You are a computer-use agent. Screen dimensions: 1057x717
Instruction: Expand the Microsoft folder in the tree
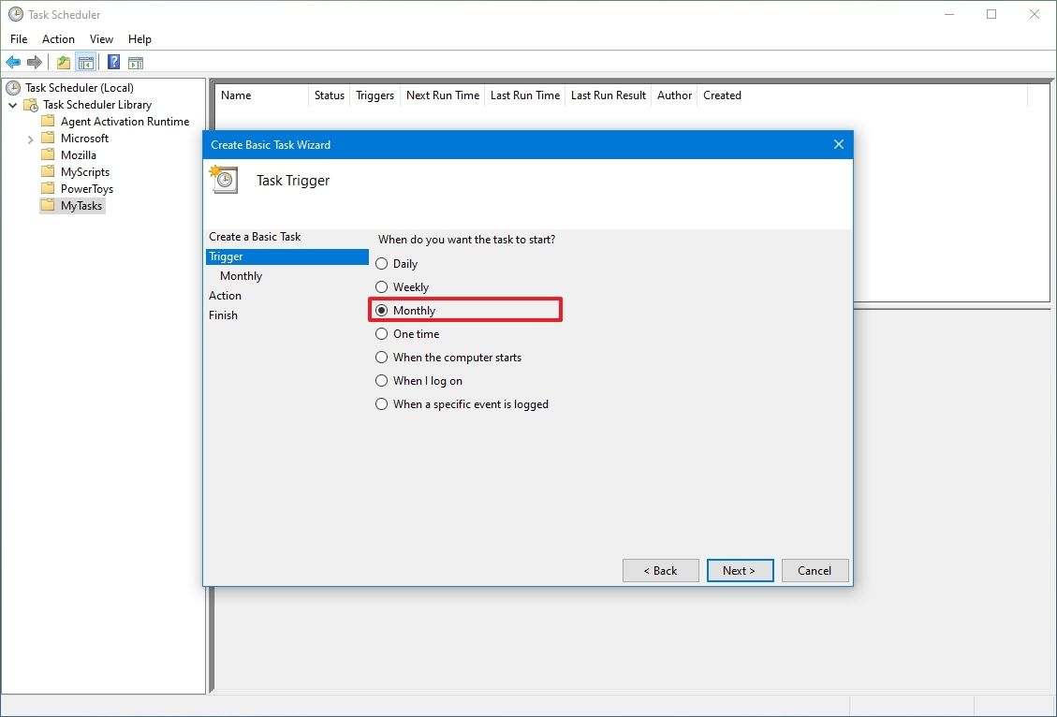[x=29, y=138]
